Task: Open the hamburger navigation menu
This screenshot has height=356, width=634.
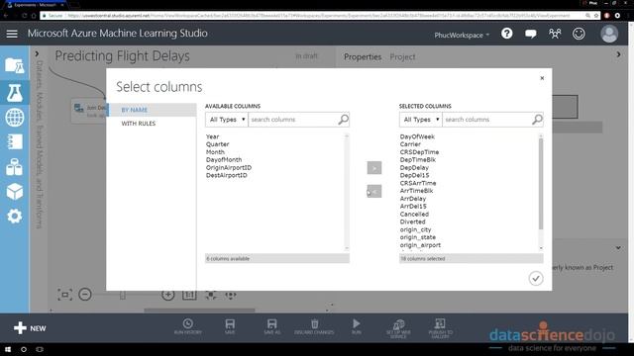Action: 12,34
